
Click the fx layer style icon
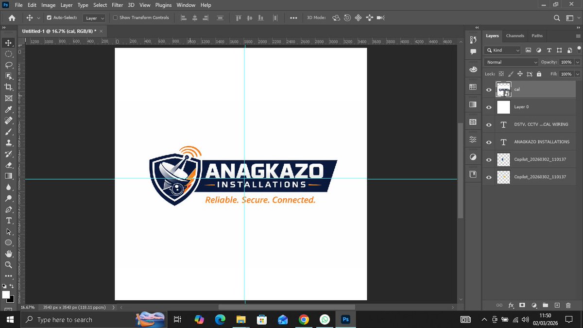pos(511,305)
